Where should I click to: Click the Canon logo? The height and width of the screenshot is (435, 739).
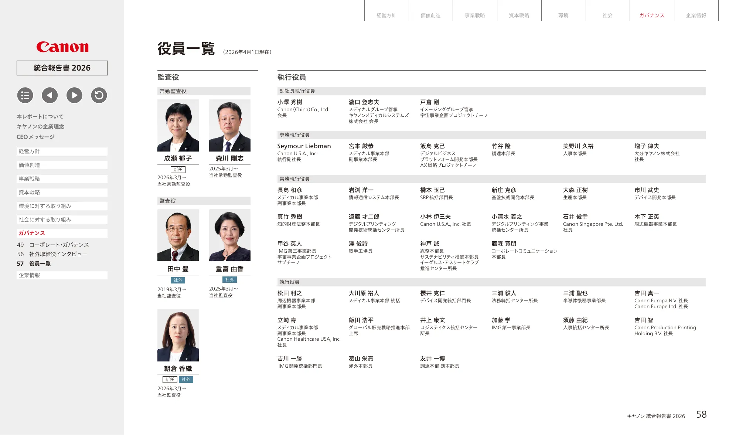[62, 47]
